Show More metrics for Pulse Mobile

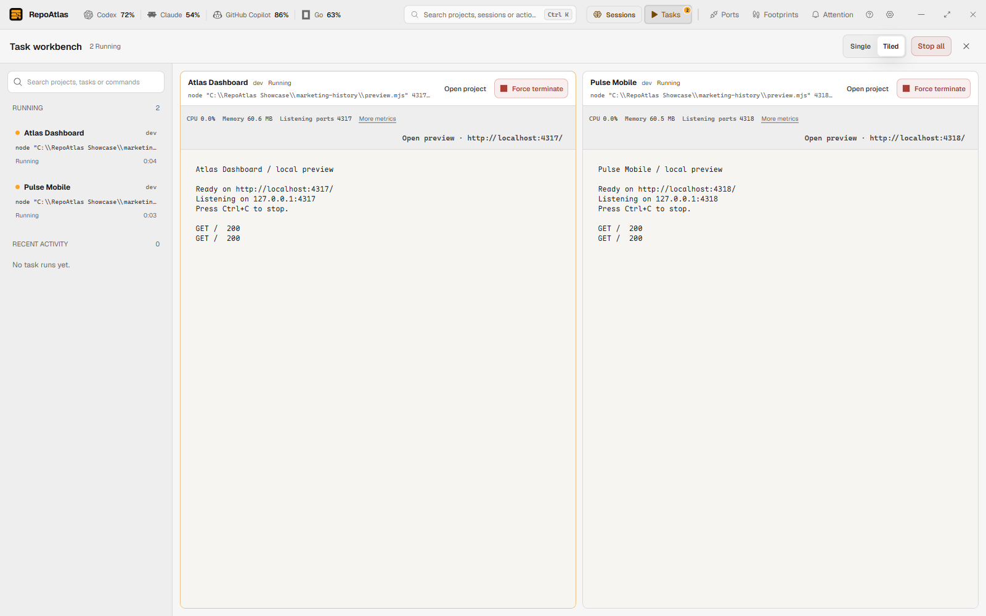tap(780, 119)
